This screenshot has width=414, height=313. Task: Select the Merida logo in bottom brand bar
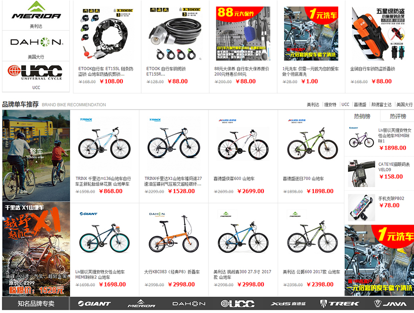(x=141, y=304)
